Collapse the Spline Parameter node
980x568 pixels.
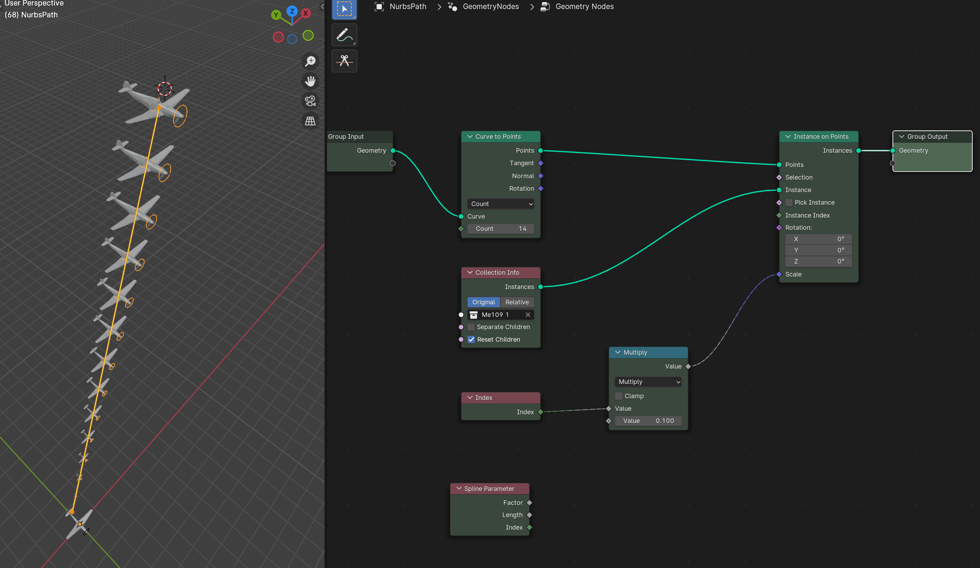(459, 489)
